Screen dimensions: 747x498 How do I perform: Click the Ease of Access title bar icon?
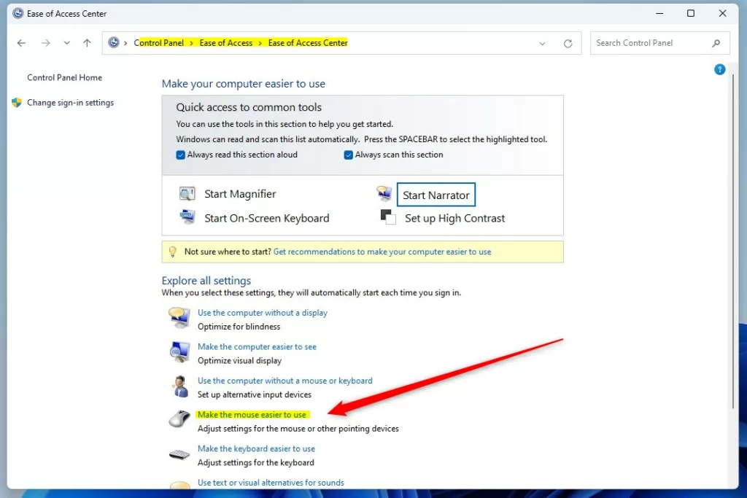pyautogui.click(x=18, y=13)
